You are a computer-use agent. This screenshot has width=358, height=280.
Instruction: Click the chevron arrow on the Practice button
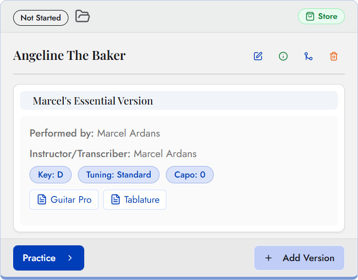(x=71, y=258)
